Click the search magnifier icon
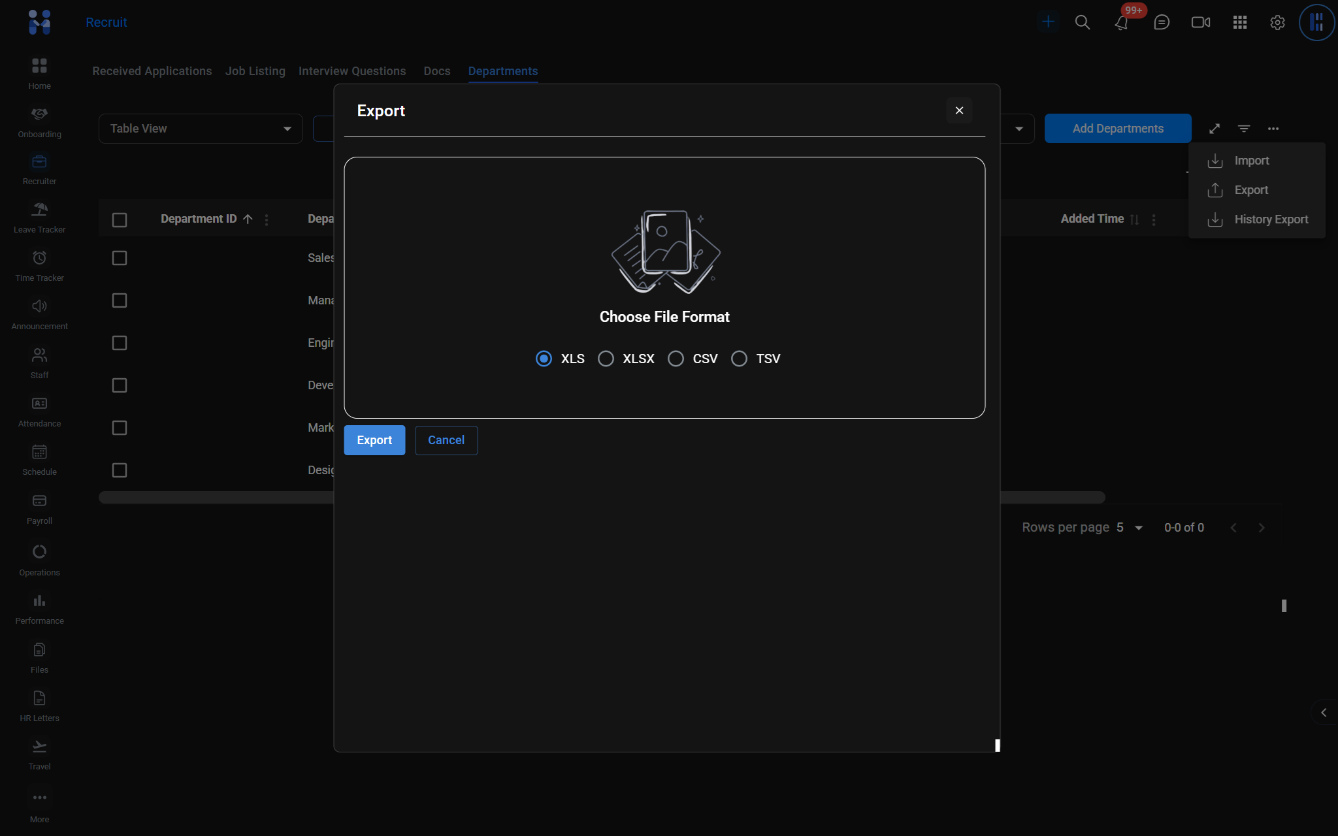The image size is (1338, 836). 1083,22
